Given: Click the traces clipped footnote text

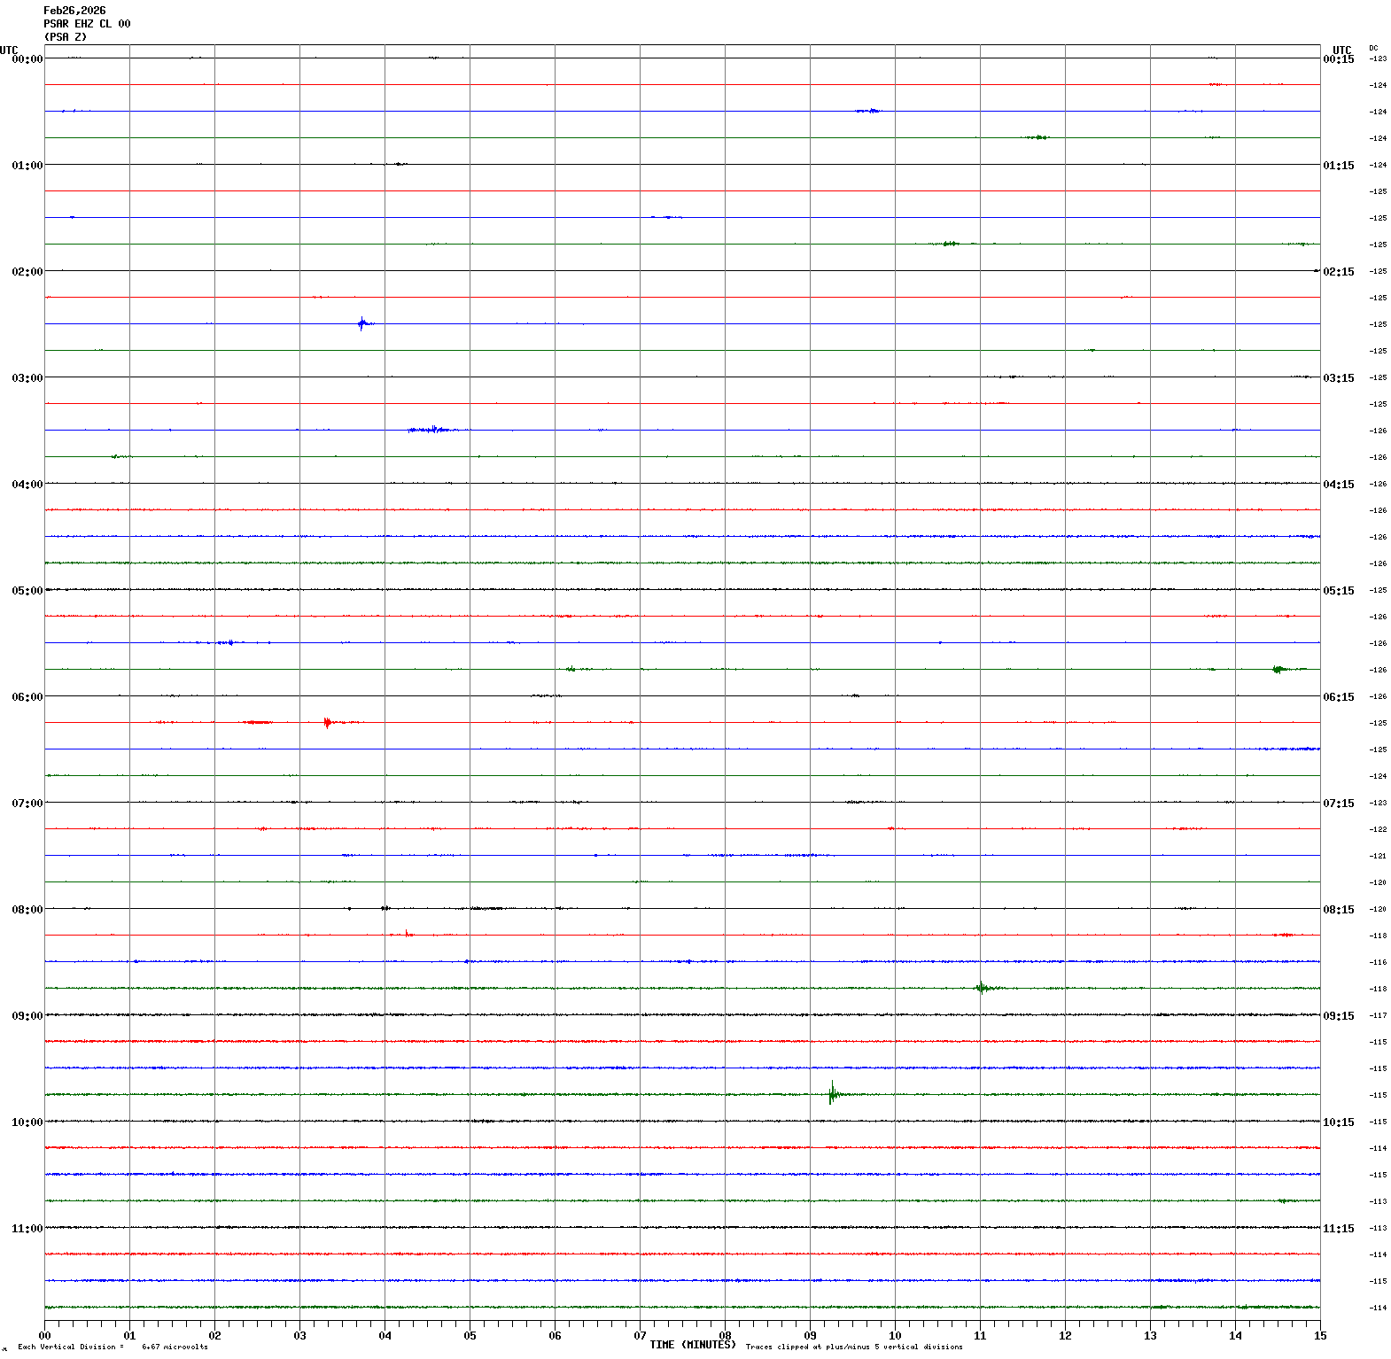Looking at the screenshot, I should pyautogui.click(x=853, y=1347).
